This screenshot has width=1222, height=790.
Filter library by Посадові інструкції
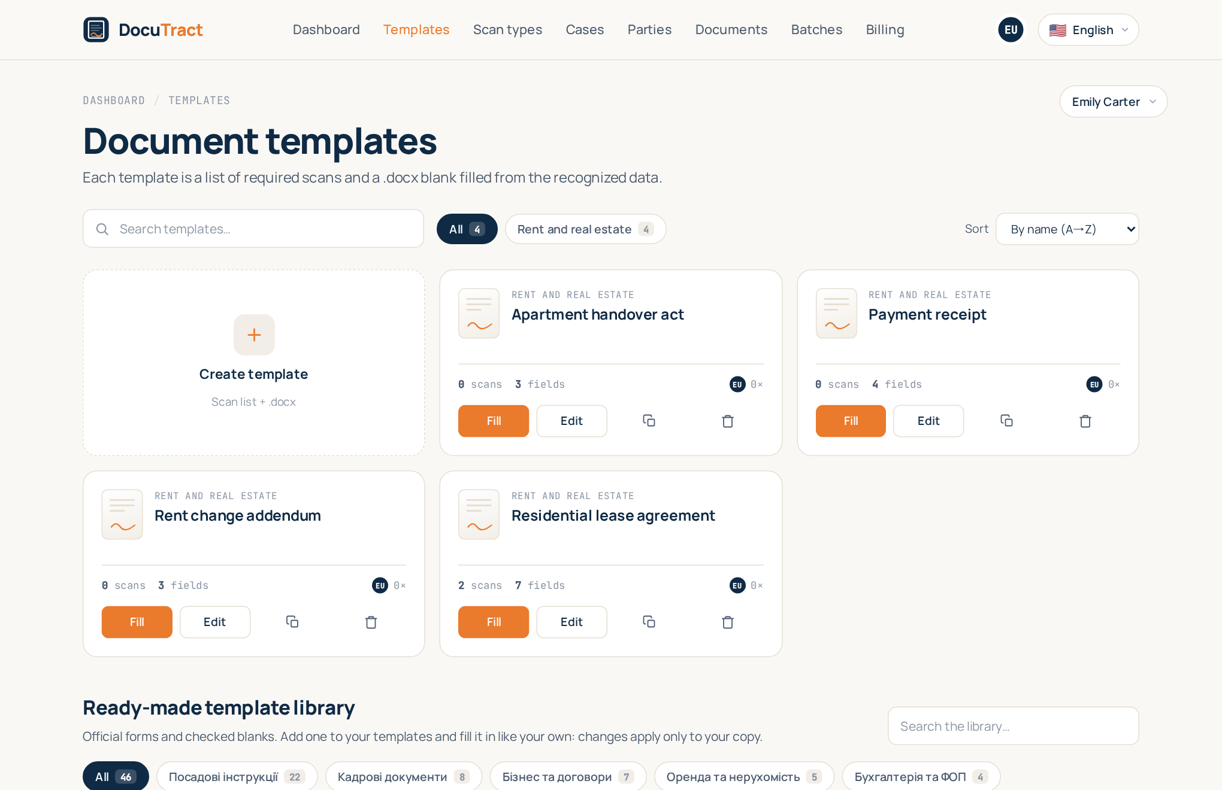pos(237,776)
